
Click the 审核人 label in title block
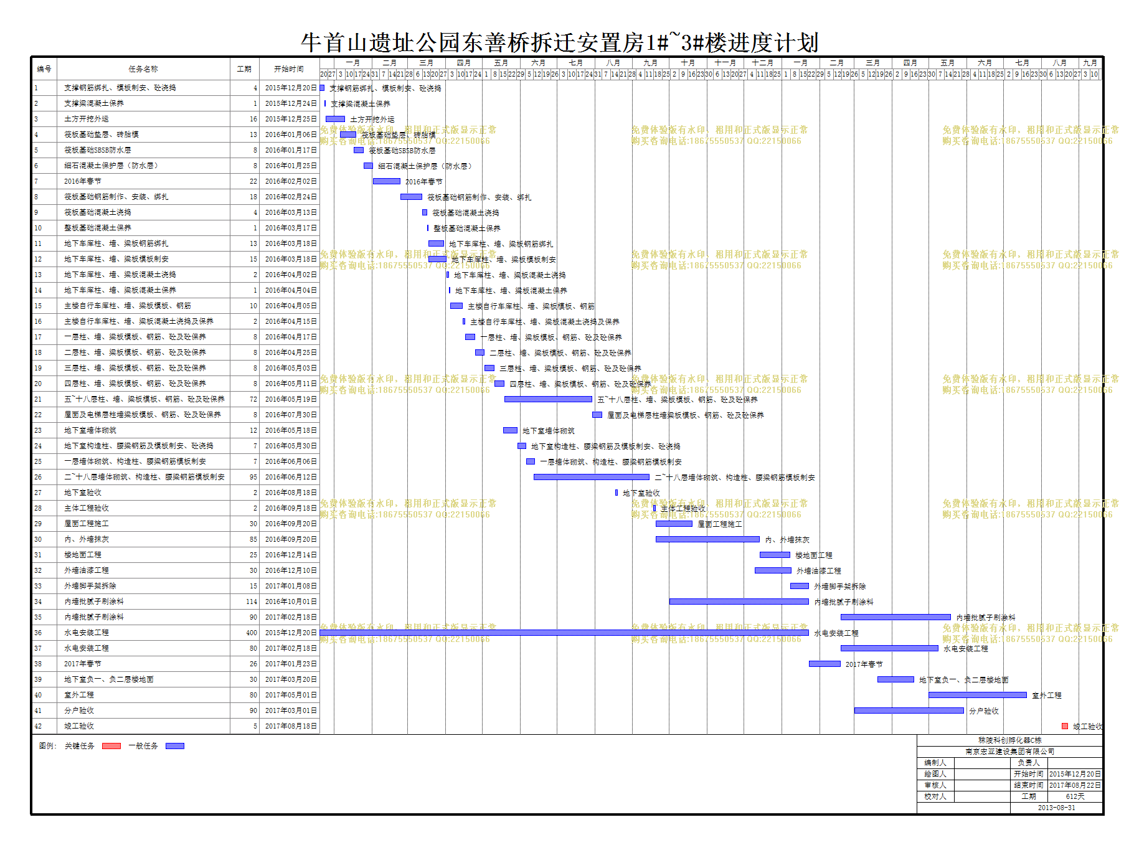[x=935, y=785]
